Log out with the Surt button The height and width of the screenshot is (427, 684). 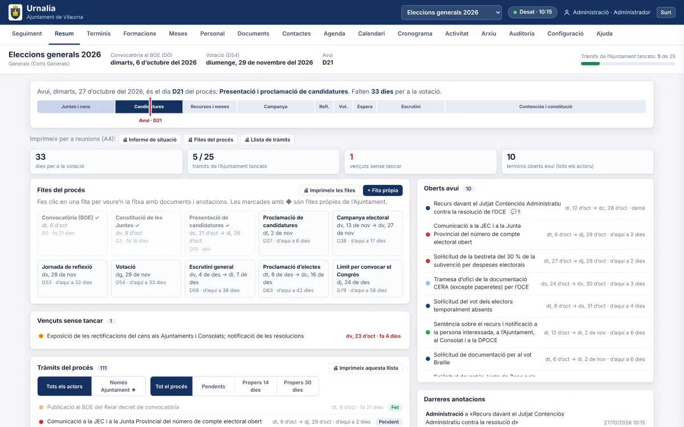click(x=666, y=13)
